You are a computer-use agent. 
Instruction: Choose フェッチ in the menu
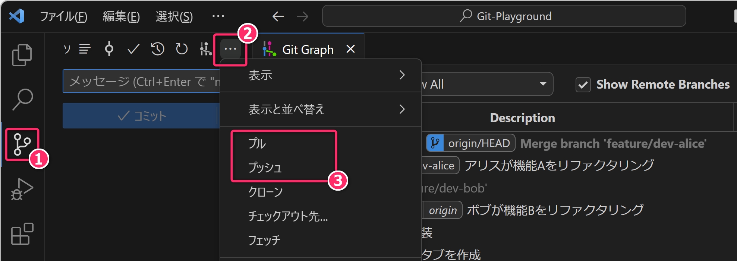[264, 240]
